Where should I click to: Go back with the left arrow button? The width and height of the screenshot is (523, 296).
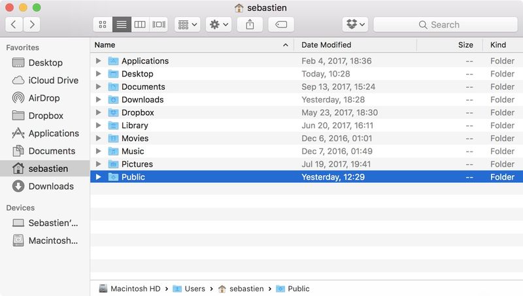point(14,25)
